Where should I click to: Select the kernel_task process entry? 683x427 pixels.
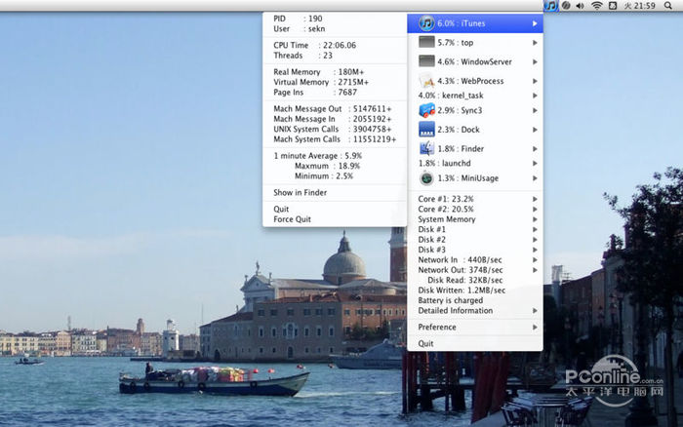click(450, 96)
